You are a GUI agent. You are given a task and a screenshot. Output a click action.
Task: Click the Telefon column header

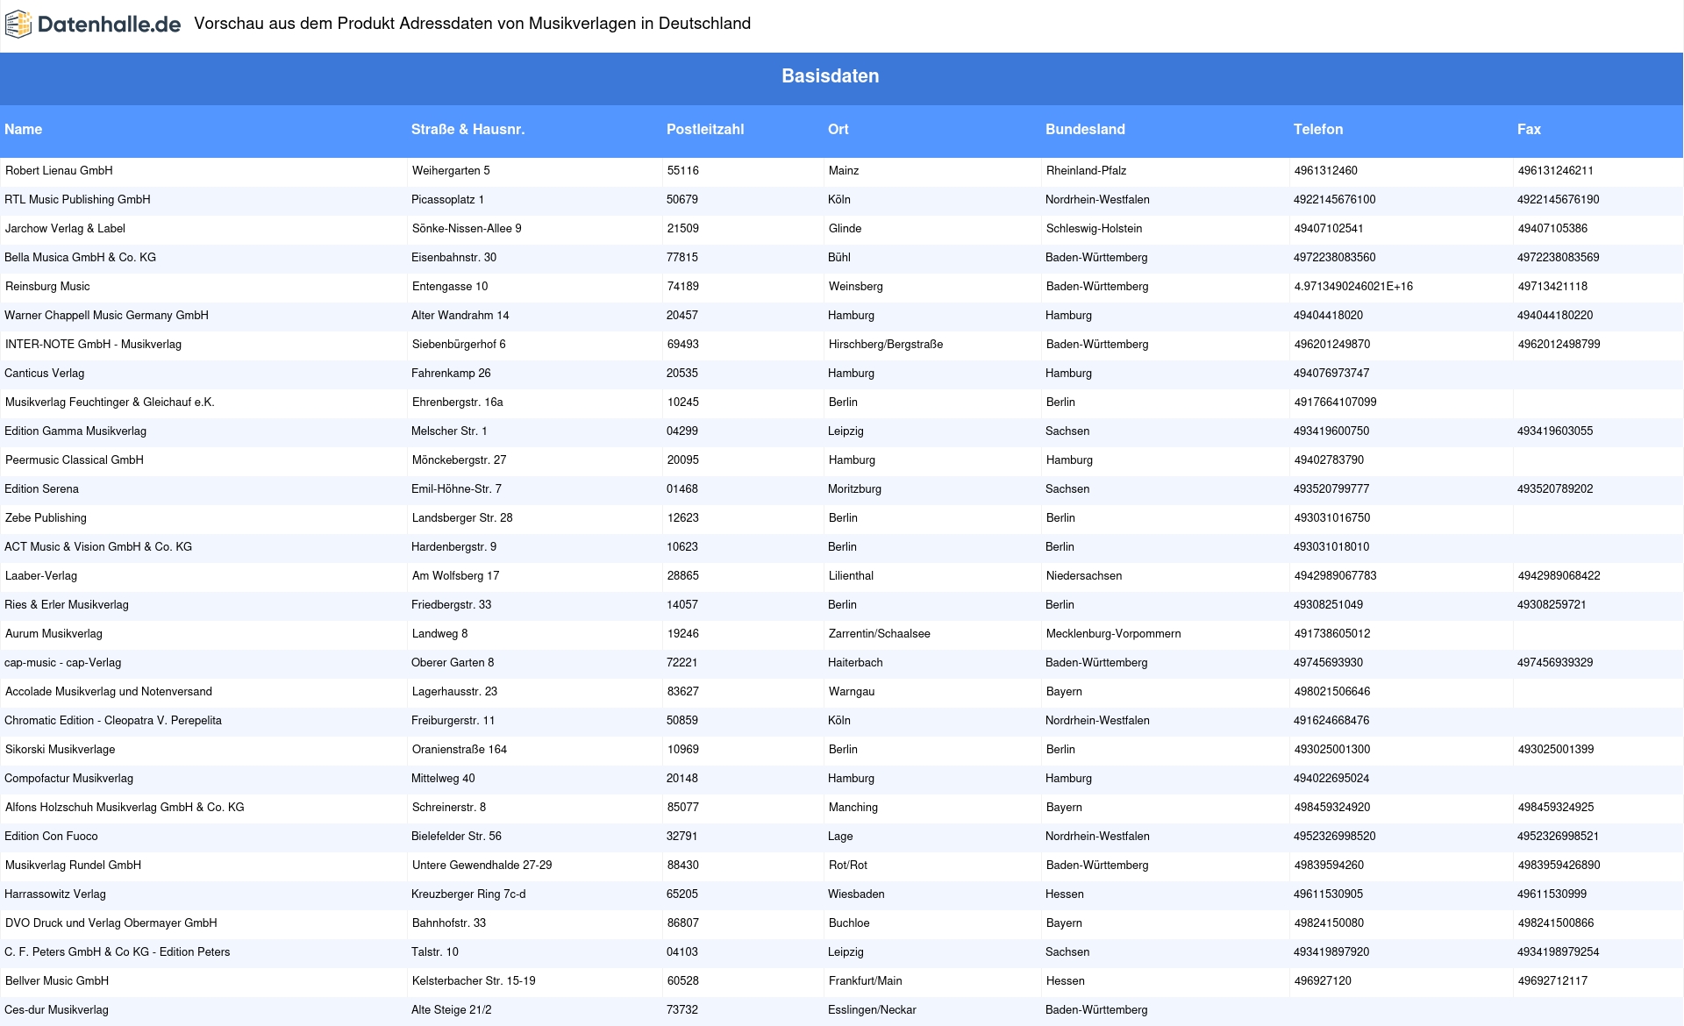1318,129
